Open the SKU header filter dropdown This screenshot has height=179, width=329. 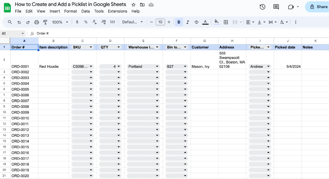pos(91,47)
